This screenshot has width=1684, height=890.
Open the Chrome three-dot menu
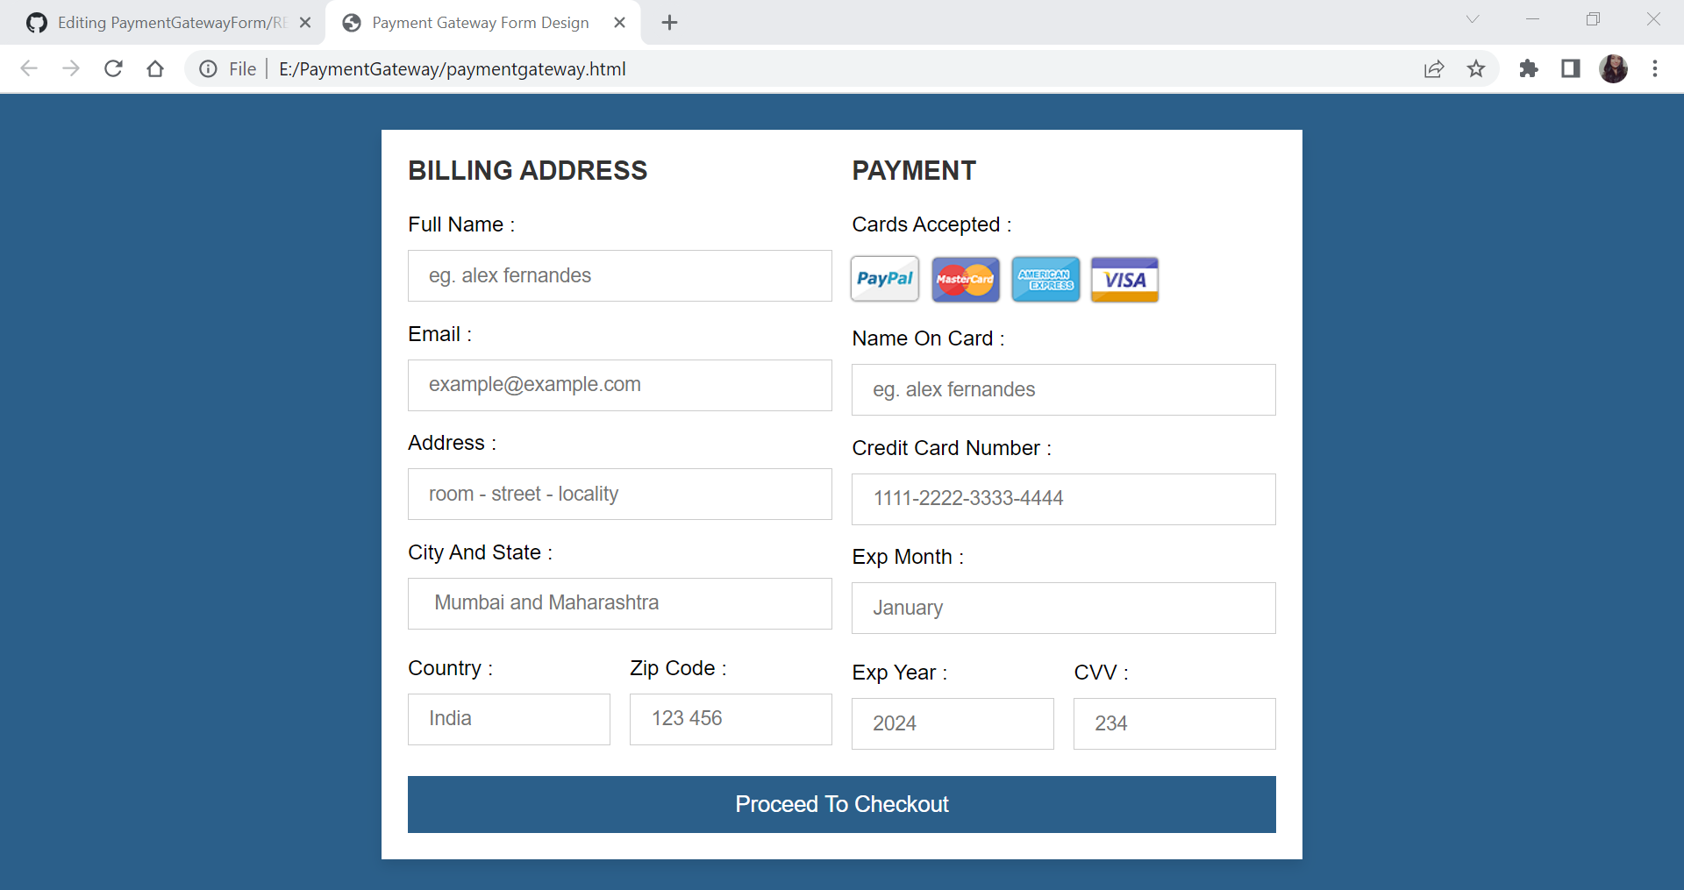[1656, 68]
